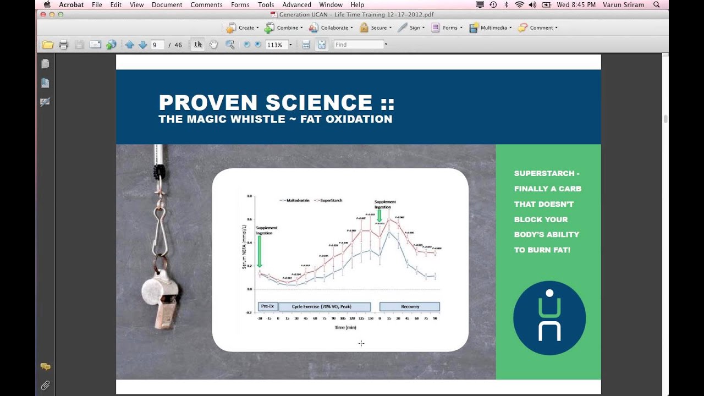Screen dimensions: 704x396
Task: Go to previous page with up arrow
Action: click(x=130, y=45)
